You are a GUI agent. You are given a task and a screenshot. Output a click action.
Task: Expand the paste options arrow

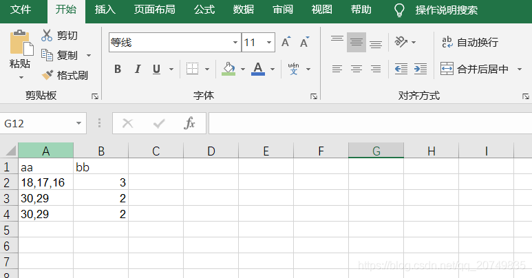(x=21, y=77)
